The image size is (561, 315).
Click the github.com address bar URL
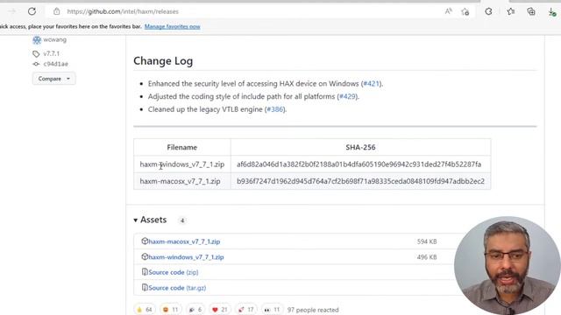point(123,11)
